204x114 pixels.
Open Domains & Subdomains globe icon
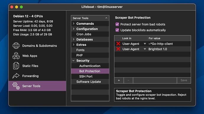(16, 45)
